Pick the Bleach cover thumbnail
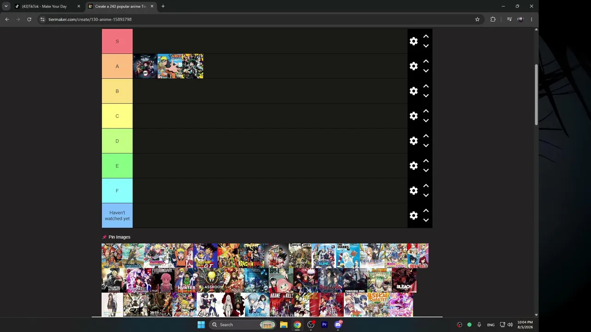The height and width of the screenshot is (332, 591). 404,281
